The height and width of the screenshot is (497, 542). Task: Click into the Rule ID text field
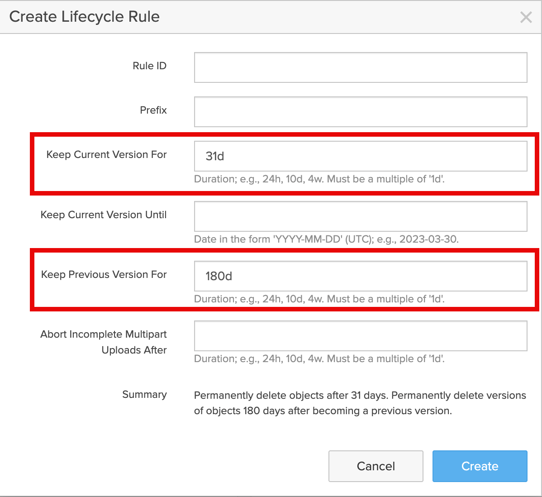pyautogui.click(x=360, y=67)
